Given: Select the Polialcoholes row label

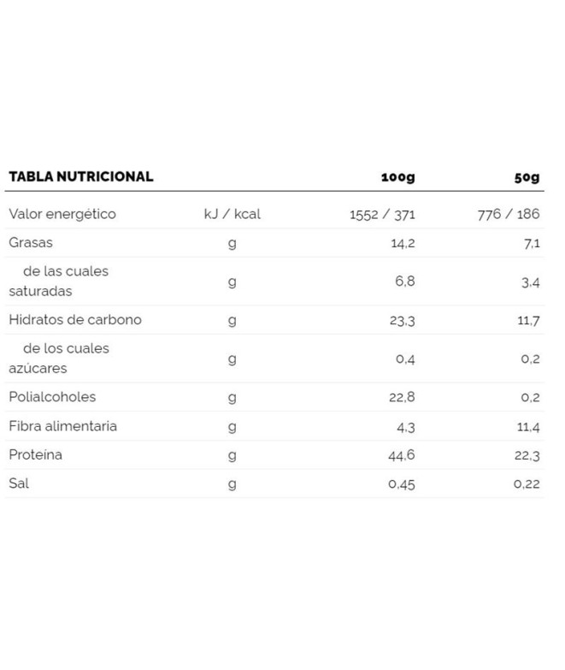Looking at the screenshot, I should click(52, 397).
